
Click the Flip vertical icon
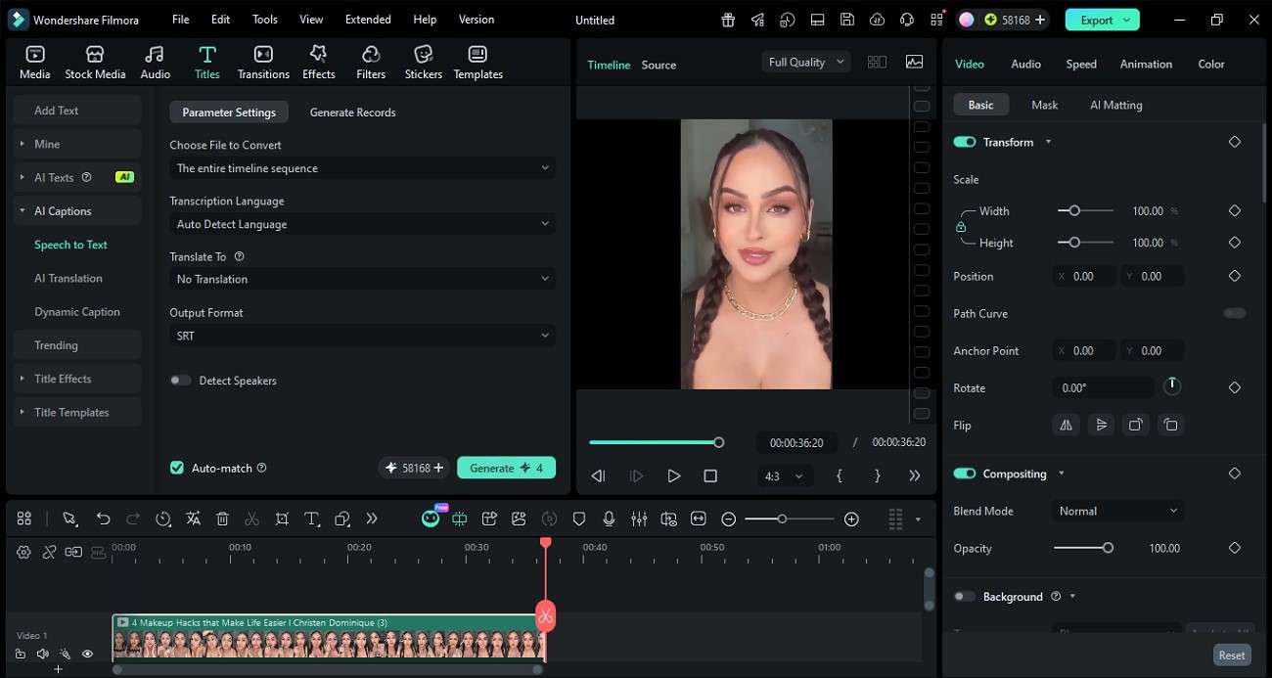pyautogui.click(x=1102, y=425)
